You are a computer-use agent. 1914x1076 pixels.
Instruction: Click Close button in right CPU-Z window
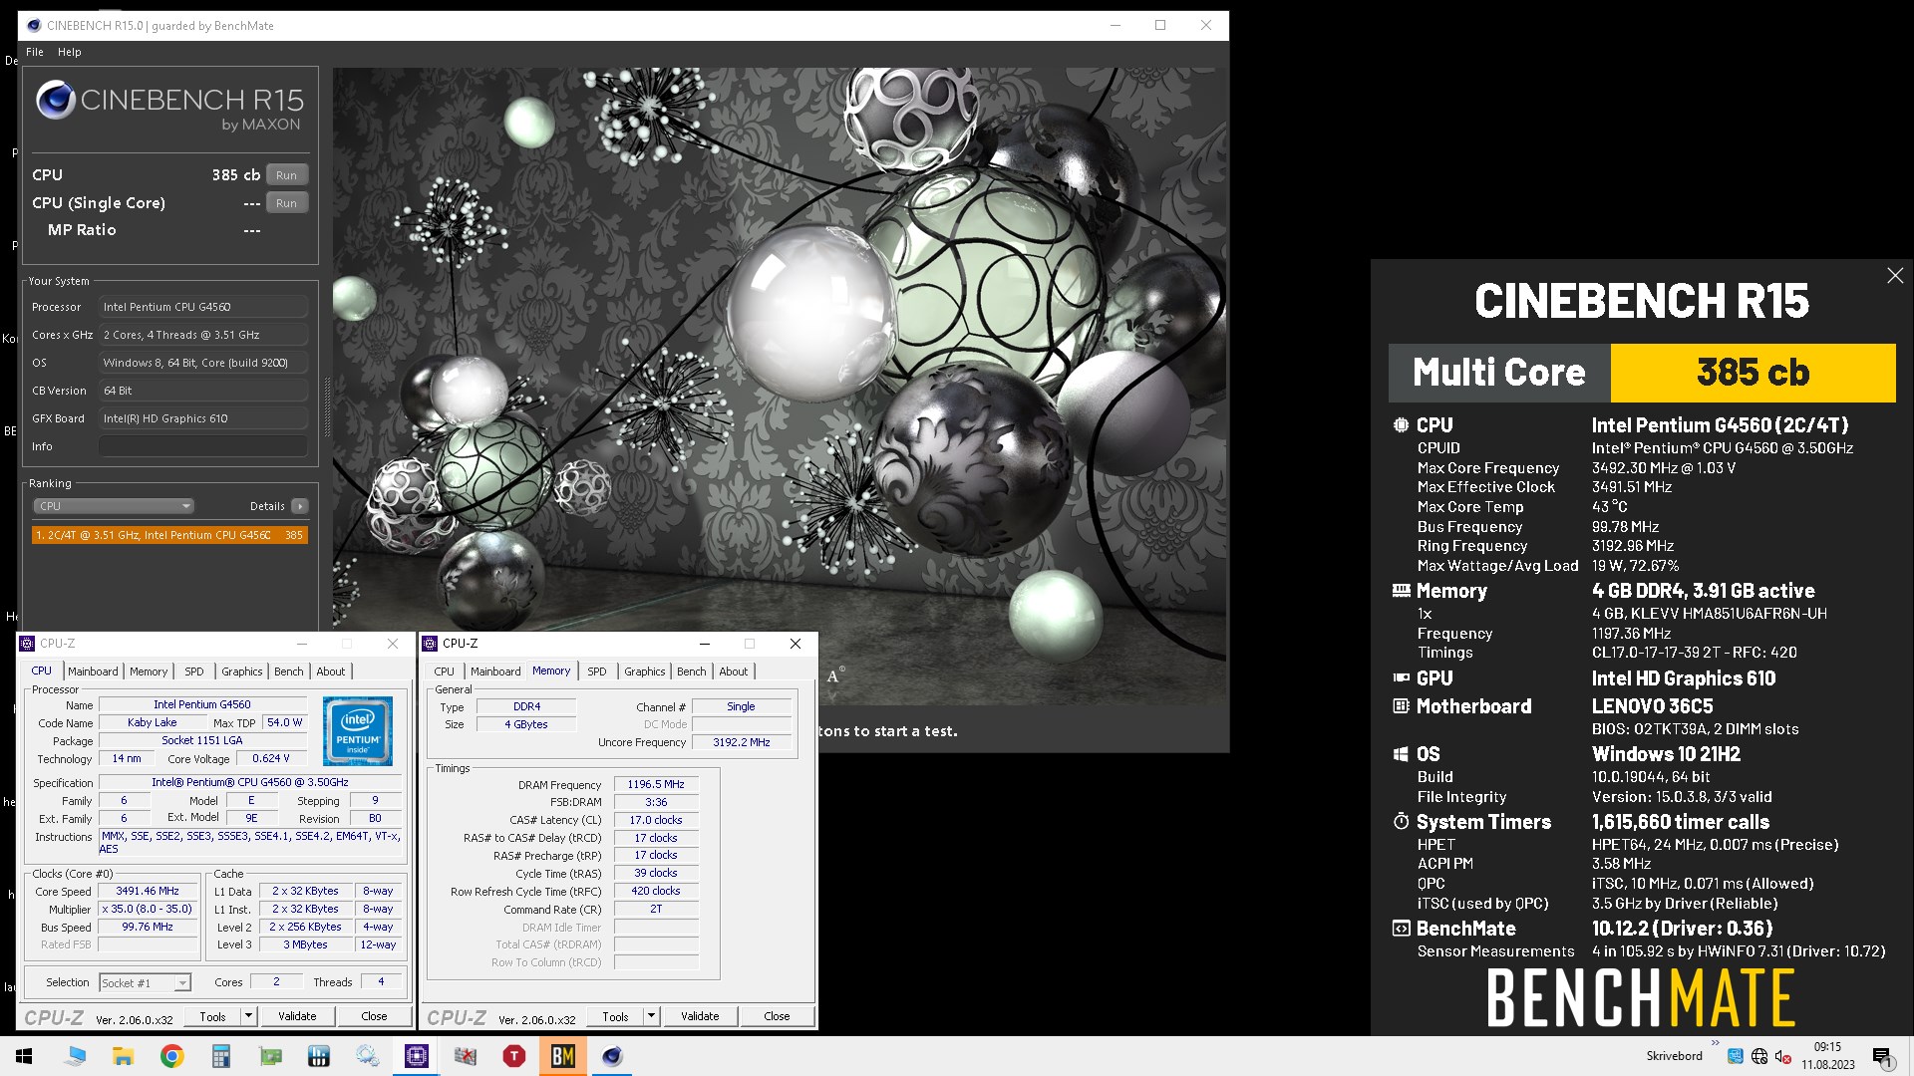pyautogui.click(x=778, y=1016)
